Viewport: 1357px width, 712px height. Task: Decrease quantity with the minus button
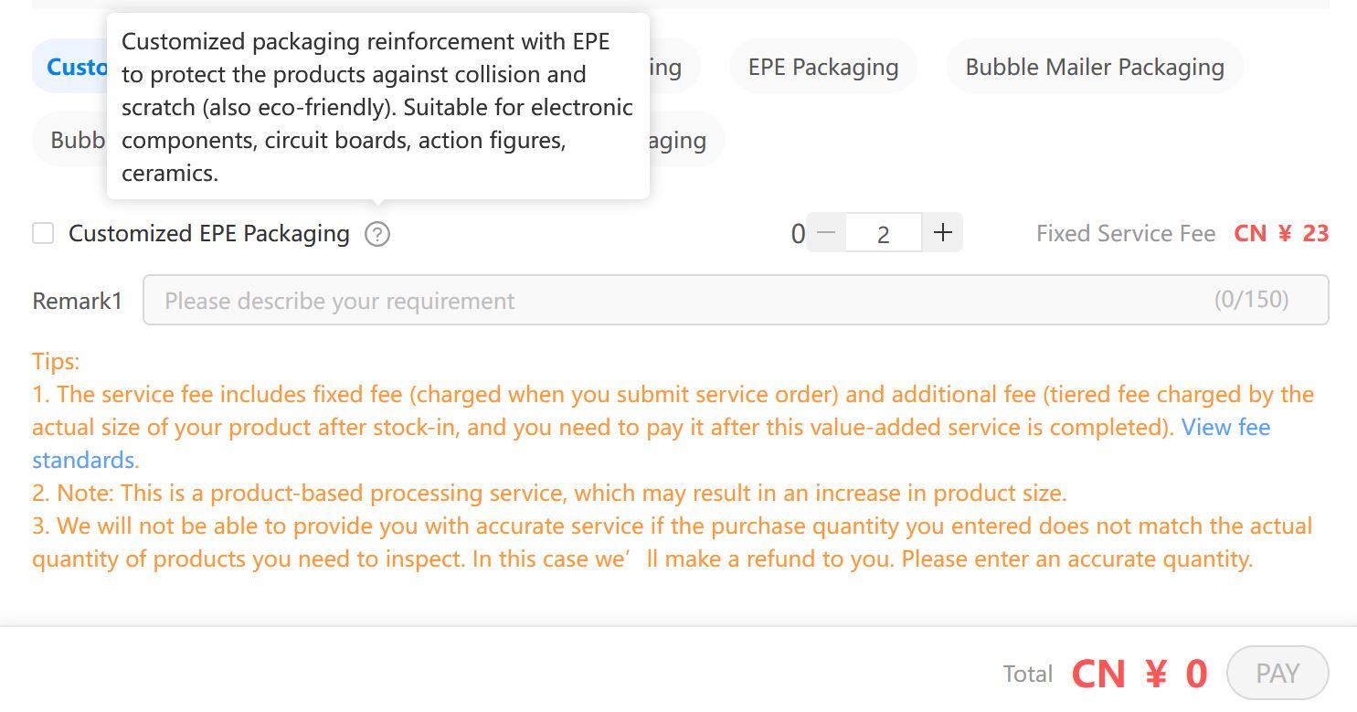(x=826, y=233)
